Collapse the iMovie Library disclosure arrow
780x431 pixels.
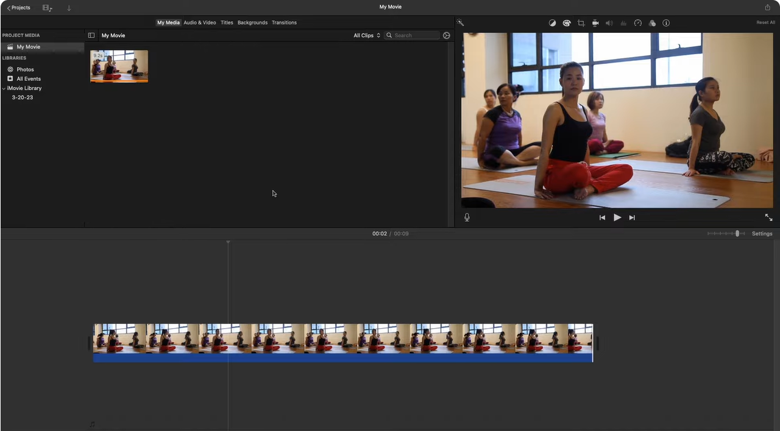[x=4, y=88]
